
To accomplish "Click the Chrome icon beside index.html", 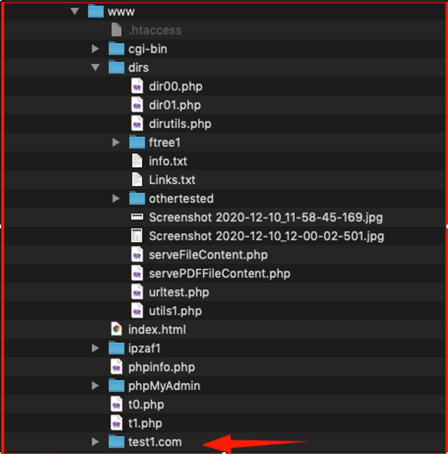I will [116, 329].
